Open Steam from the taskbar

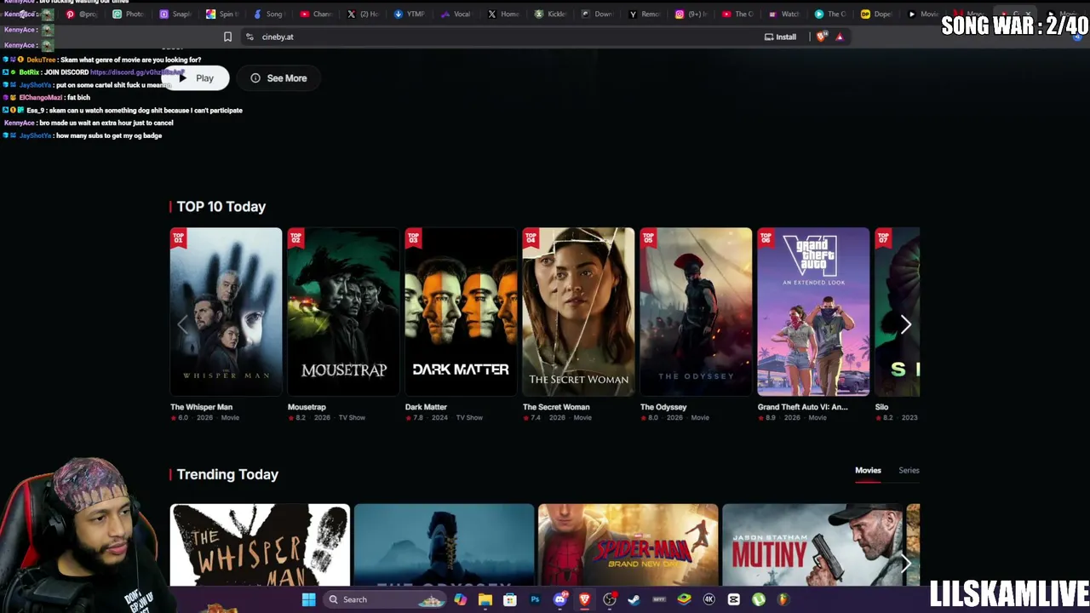click(x=634, y=599)
